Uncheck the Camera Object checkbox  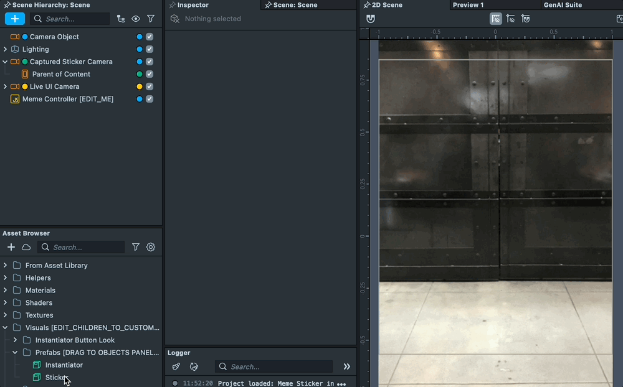[150, 37]
